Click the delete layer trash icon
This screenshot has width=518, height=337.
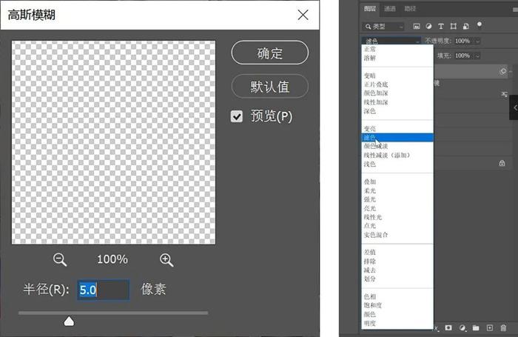pos(503,327)
